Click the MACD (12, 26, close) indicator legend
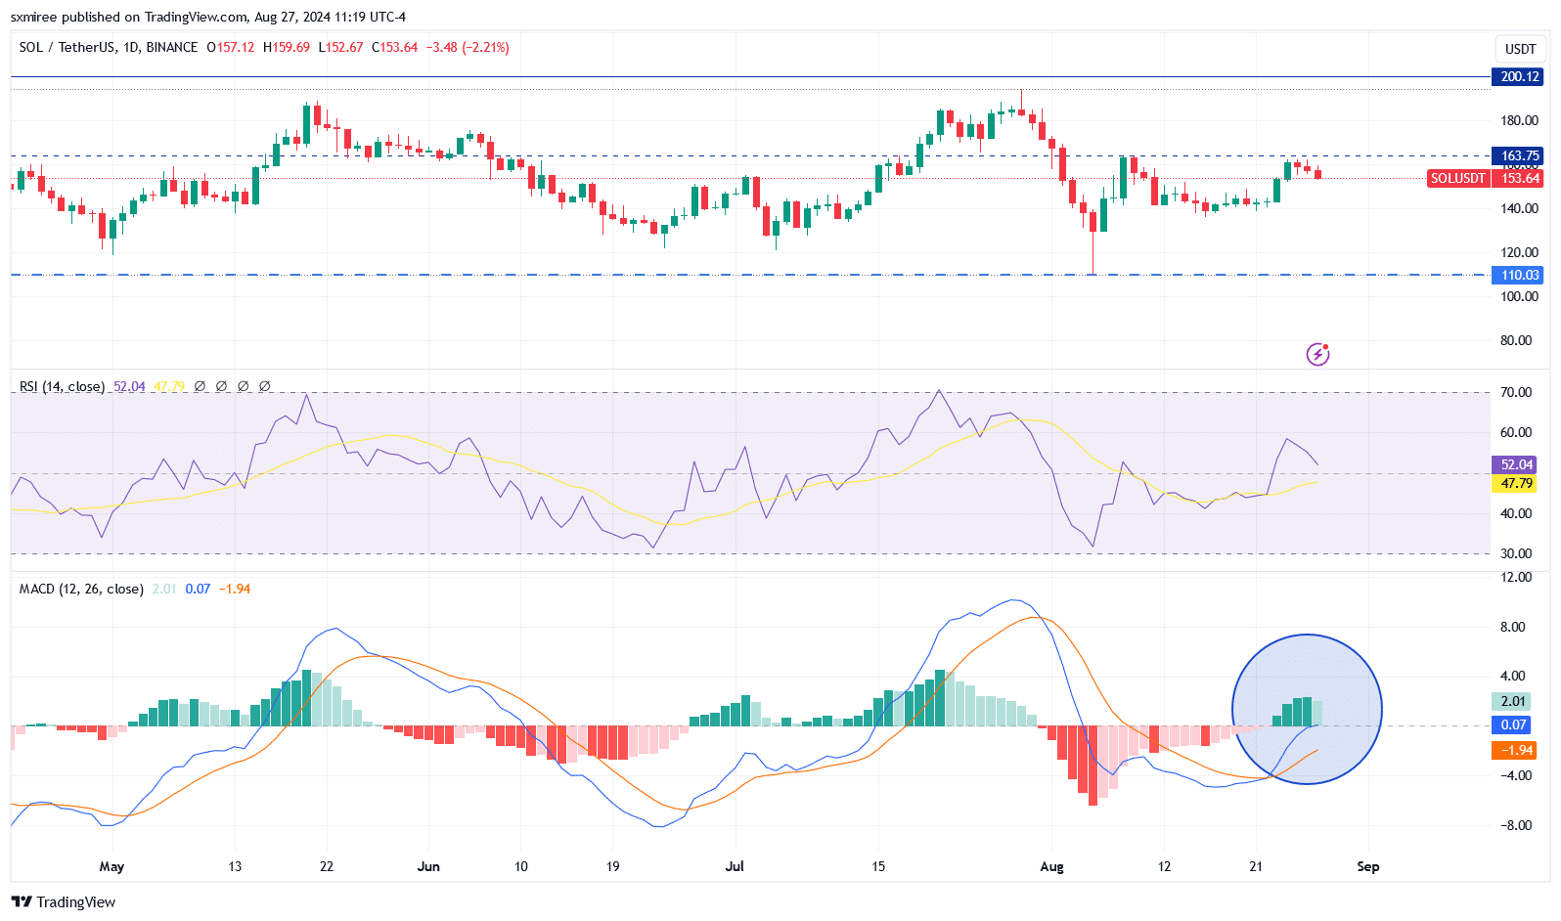 click(81, 589)
